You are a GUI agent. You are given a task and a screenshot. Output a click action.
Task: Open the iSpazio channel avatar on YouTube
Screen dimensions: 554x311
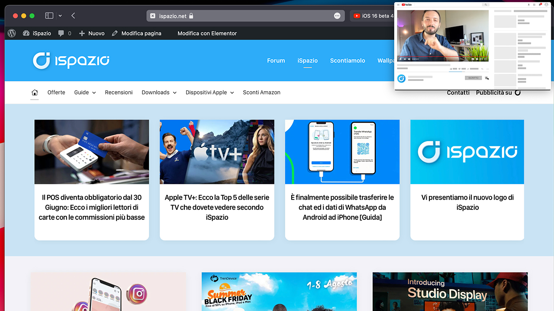click(401, 78)
